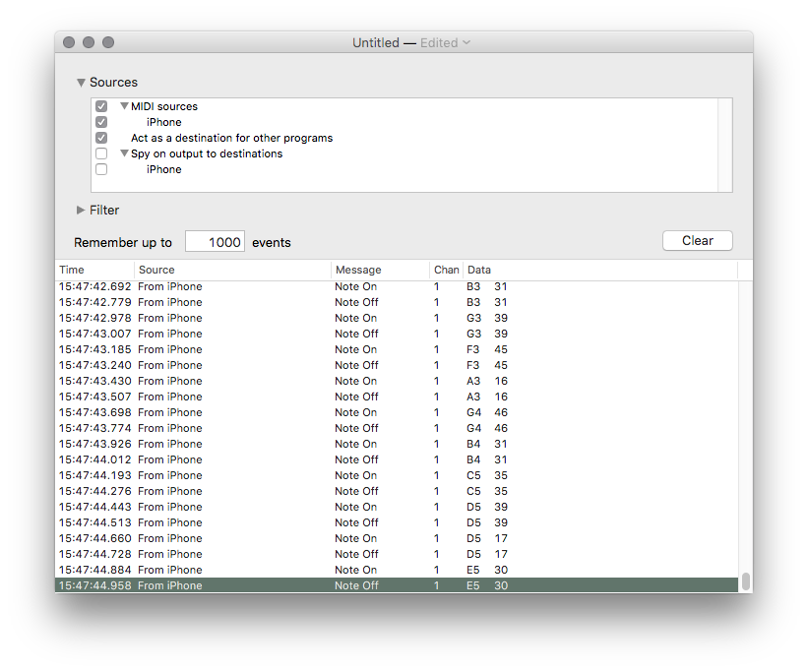Select the row timestamped 15:47:44.728
The height and width of the screenshot is (672, 808).
(x=397, y=554)
